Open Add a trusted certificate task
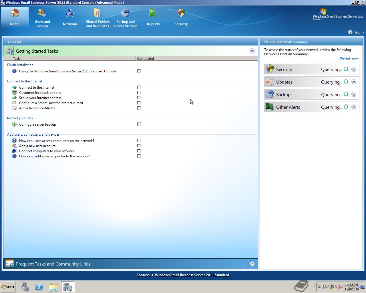This screenshot has height=293, width=366. point(37,108)
